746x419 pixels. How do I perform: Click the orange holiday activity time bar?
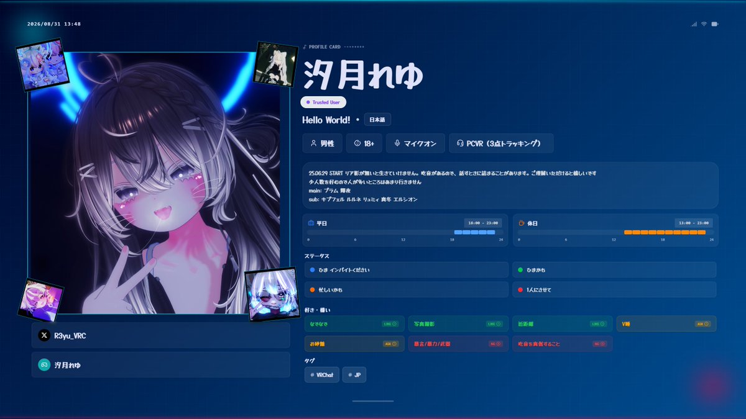pyautogui.click(x=665, y=232)
